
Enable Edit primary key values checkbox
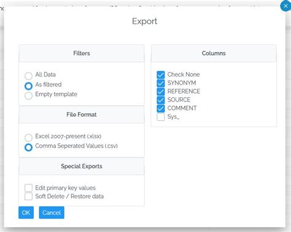pyautogui.click(x=28, y=188)
